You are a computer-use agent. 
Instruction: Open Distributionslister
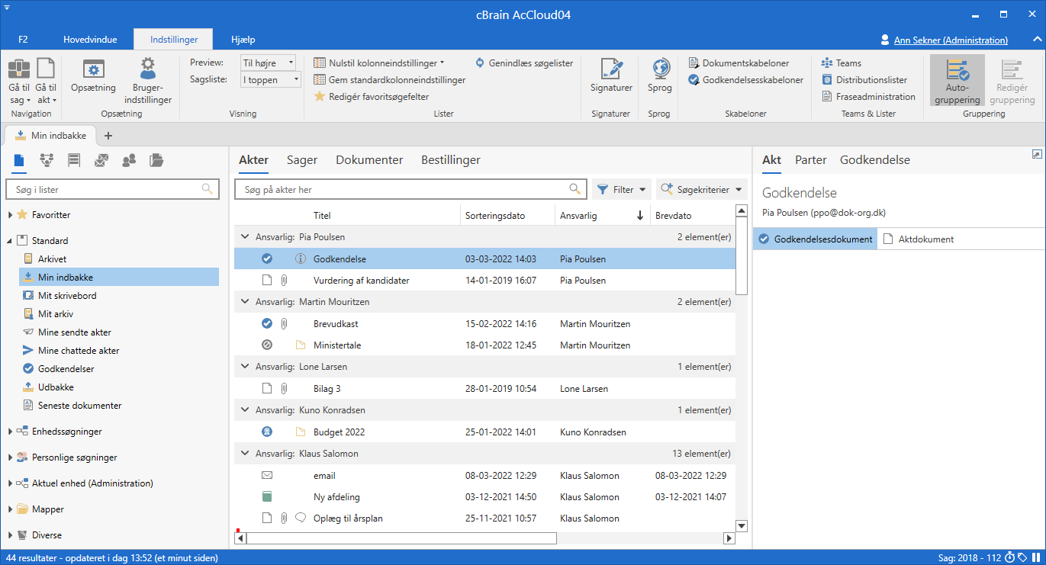pyautogui.click(x=864, y=80)
